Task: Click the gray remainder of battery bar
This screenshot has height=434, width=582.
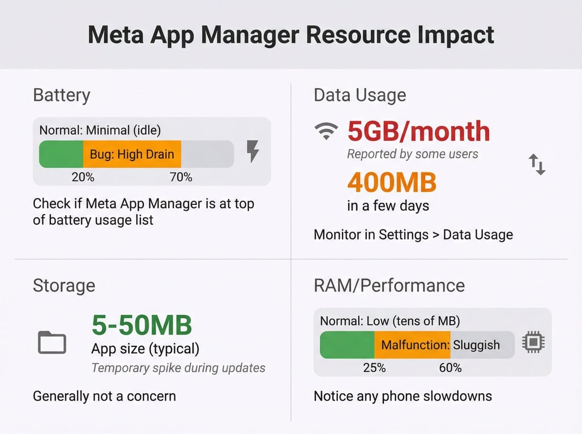Action: point(207,154)
